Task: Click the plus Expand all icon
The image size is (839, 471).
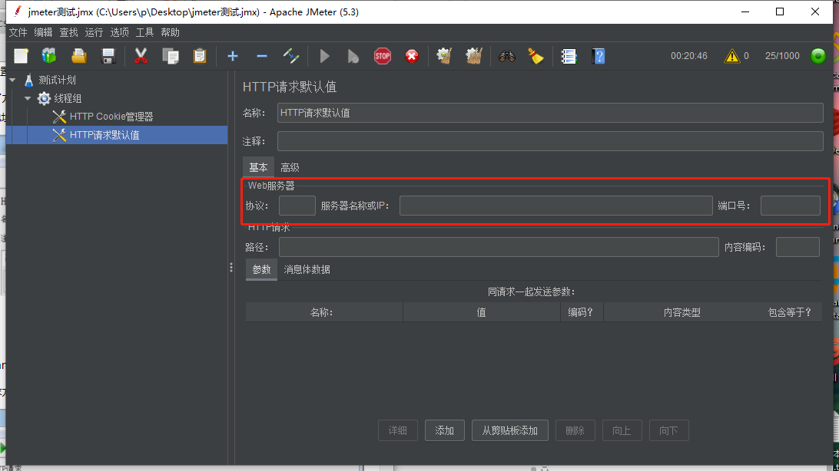Action: (x=232, y=56)
